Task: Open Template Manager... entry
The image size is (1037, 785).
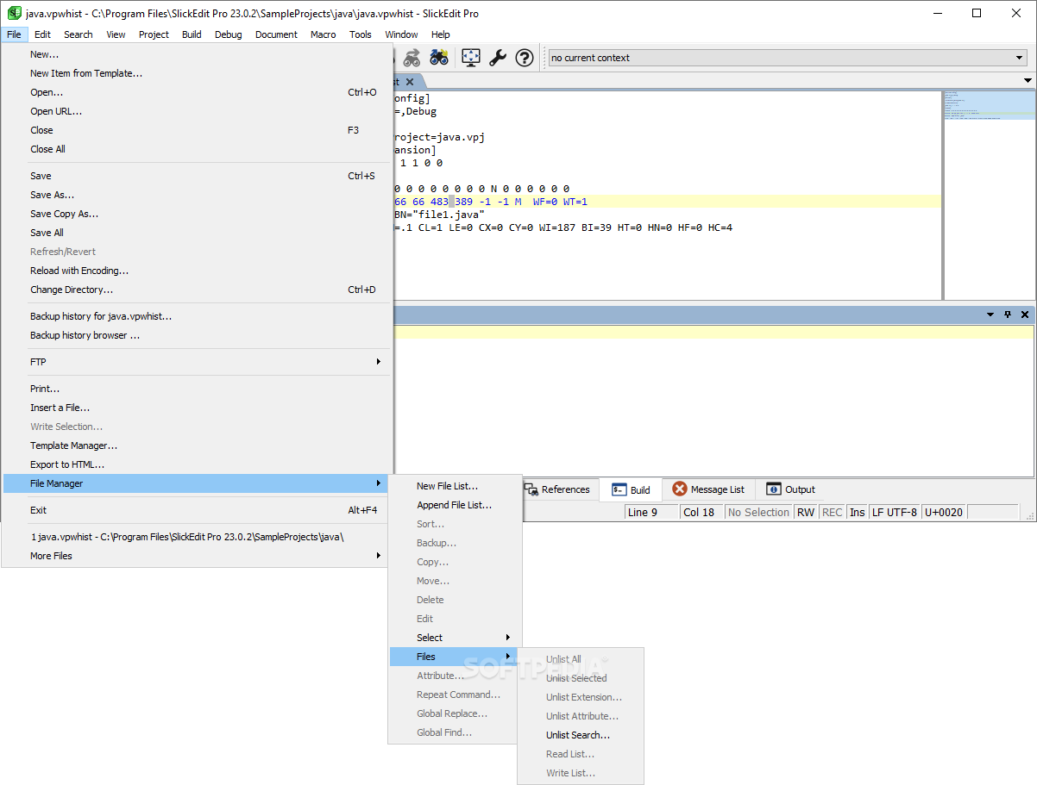Action: pyautogui.click(x=198, y=445)
